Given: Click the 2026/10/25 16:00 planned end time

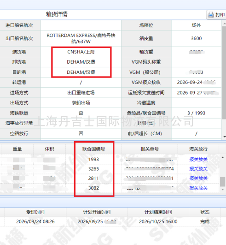Looking at the screenshot, I should point(158,221).
